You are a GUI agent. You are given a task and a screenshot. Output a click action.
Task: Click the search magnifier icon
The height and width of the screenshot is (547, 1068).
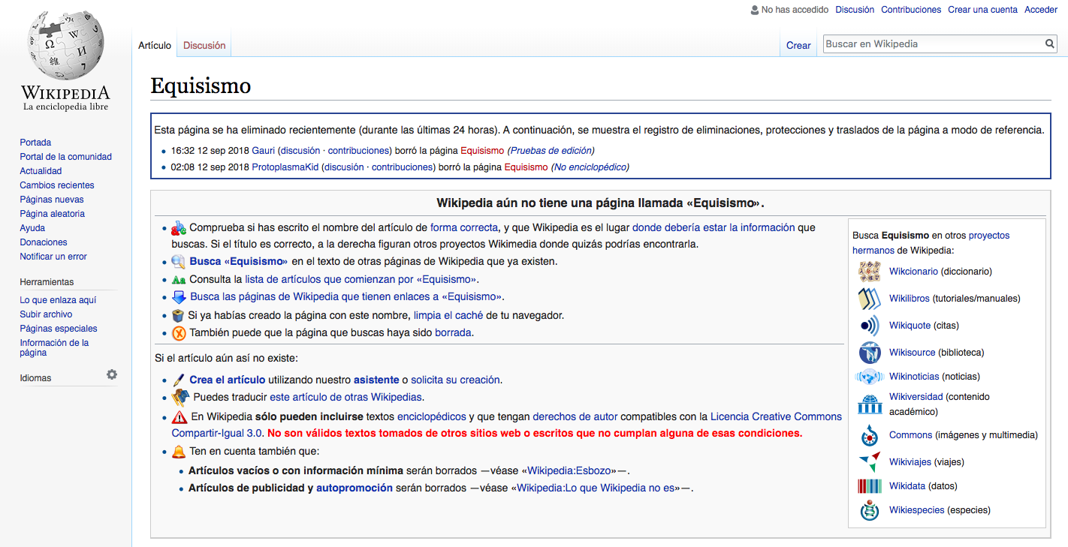point(1050,44)
